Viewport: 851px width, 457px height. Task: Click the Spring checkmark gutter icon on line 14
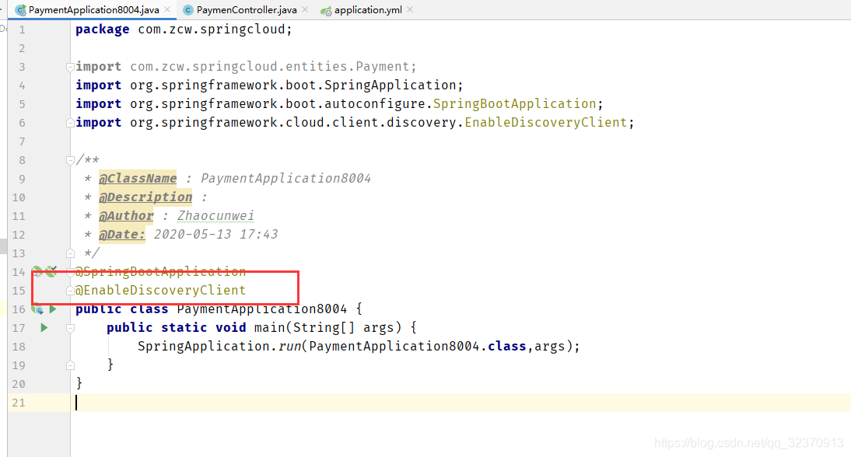click(x=51, y=271)
